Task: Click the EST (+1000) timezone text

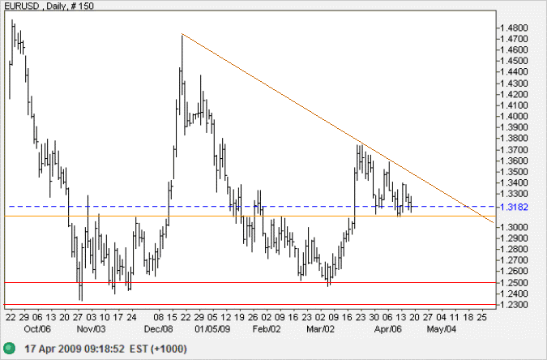Action: (158, 349)
